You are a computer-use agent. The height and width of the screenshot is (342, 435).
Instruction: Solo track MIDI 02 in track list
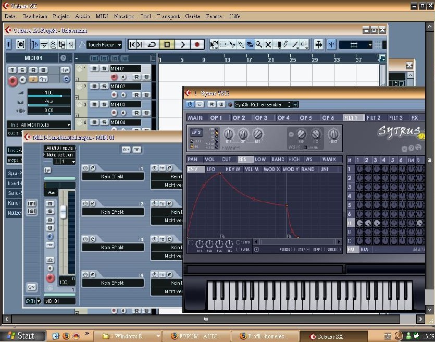[104, 87]
